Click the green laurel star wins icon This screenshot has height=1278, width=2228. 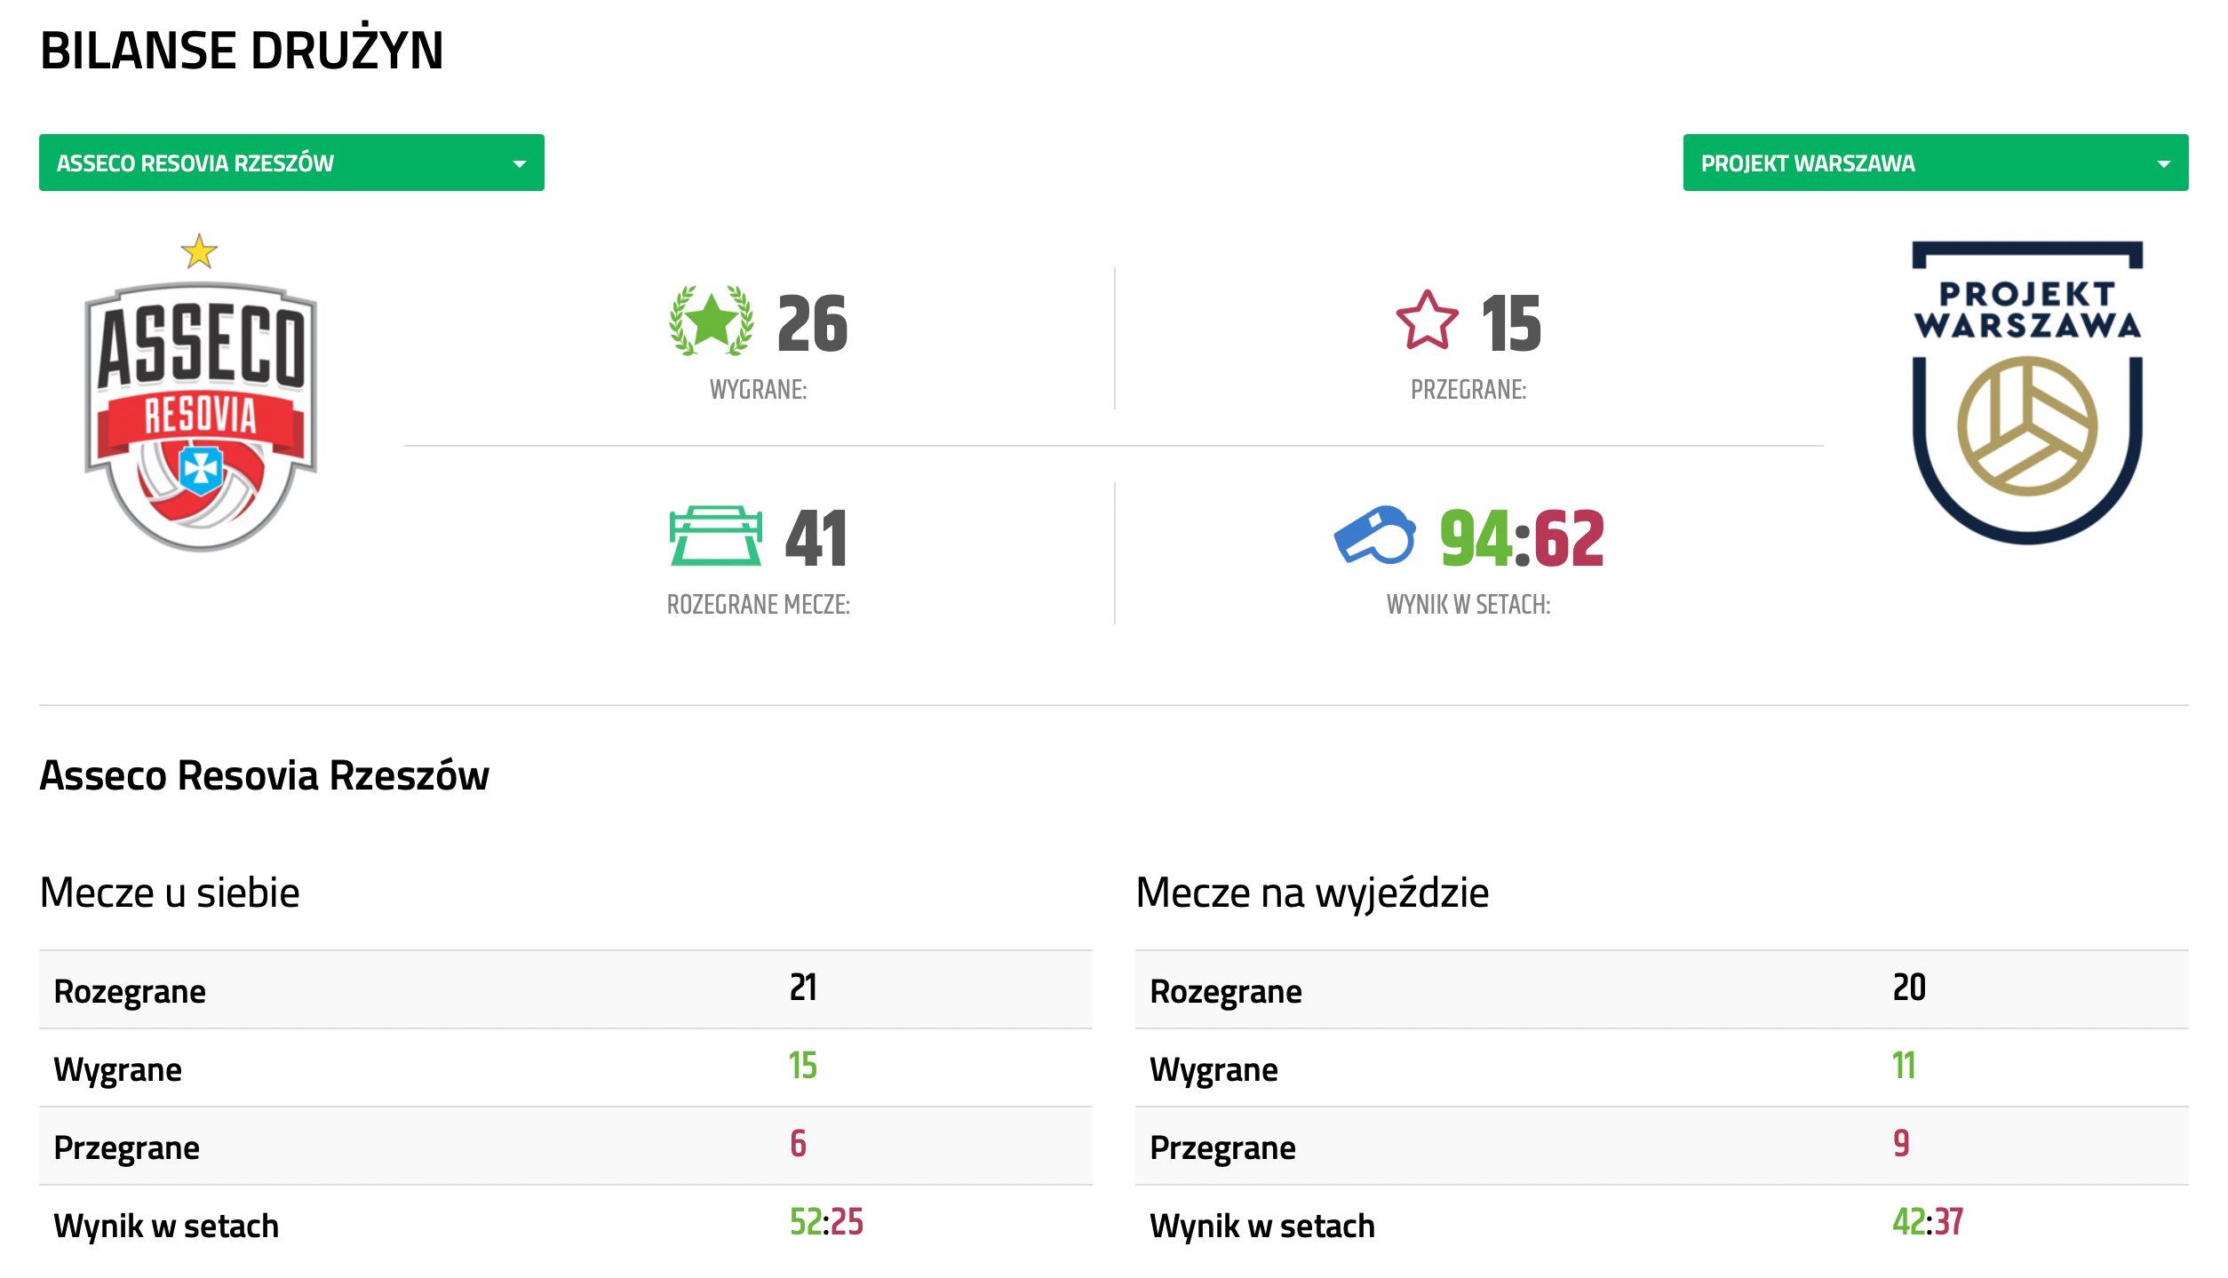click(x=712, y=321)
